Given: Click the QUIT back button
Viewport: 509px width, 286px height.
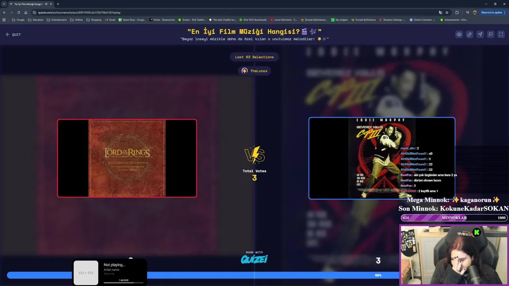Looking at the screenshot, I should (x=13, y=35).
